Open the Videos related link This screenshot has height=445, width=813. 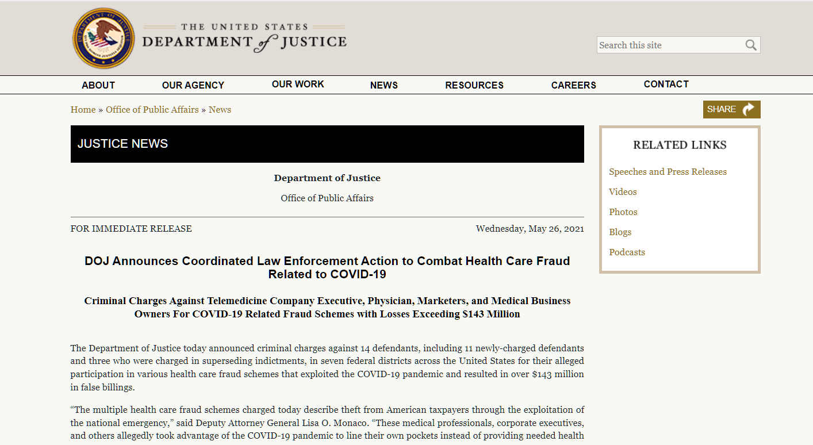(x=623, y=192)
